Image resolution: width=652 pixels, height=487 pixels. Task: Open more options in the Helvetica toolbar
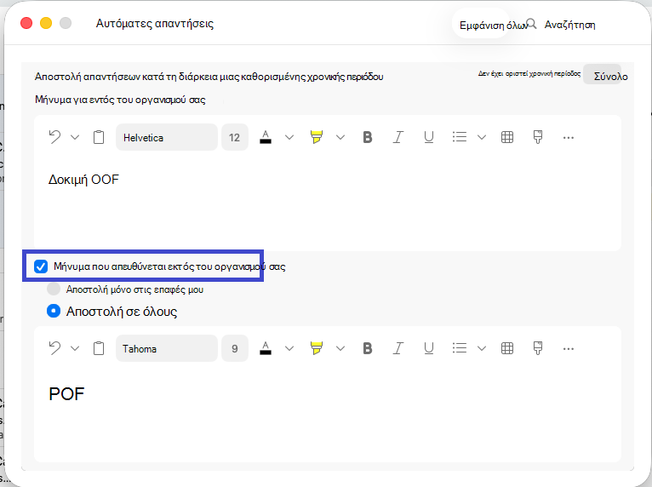click(x=569, y=137)
